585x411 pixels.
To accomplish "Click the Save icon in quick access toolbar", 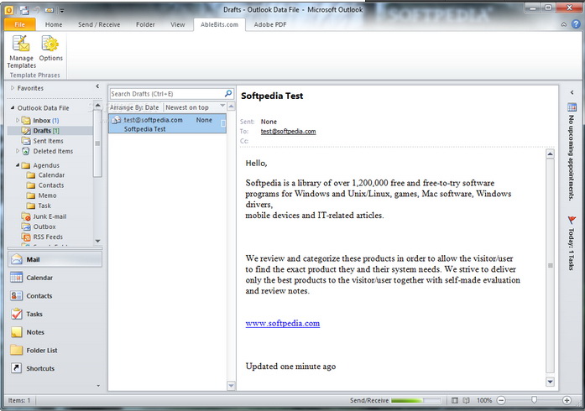I will click(24, 10).
